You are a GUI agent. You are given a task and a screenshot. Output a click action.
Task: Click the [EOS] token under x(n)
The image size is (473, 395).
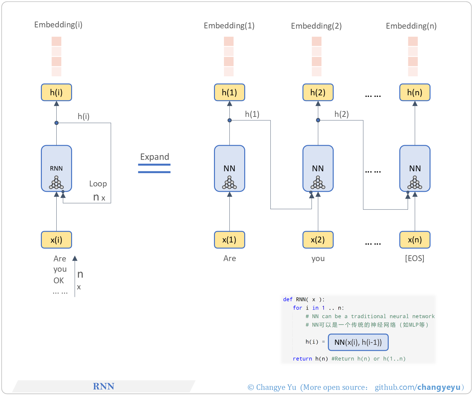coord(414,259)
